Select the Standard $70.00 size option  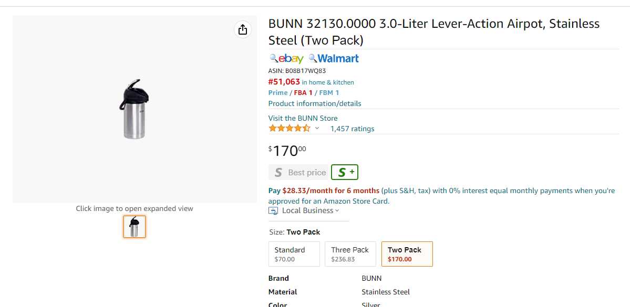tap(294, 254)
